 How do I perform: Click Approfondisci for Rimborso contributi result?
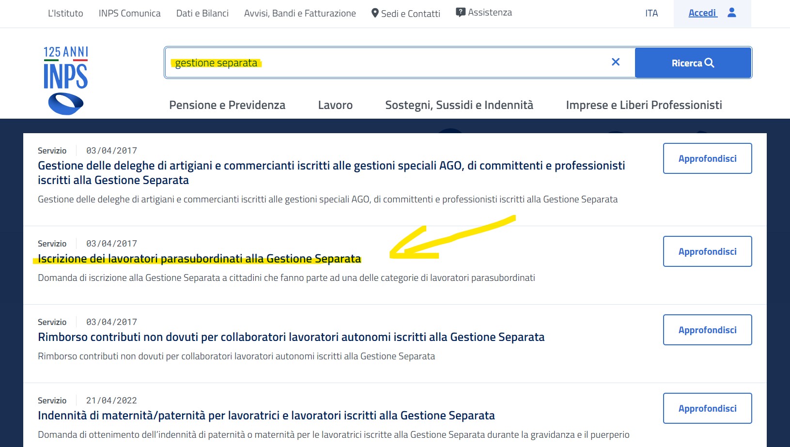point(707,330)
